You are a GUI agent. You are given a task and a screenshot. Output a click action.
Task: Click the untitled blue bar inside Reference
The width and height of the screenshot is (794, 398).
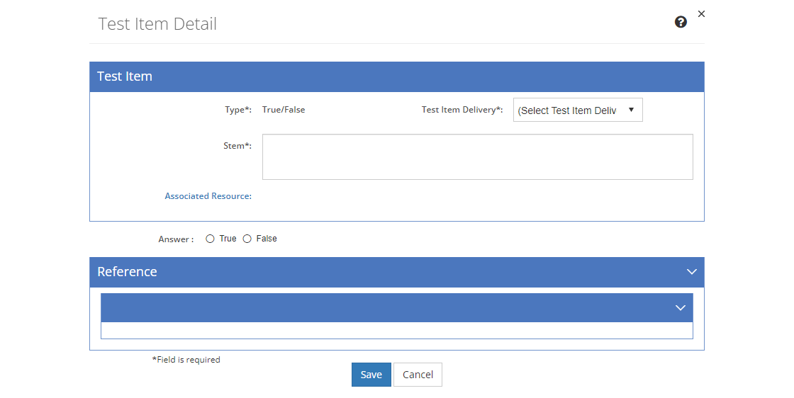pyautogui.click(x=397, y=307)
